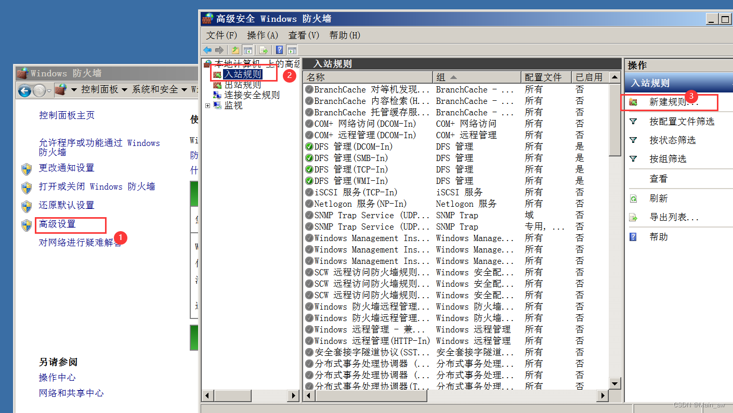Click the Back button in Windows 防火墙 window
The image size is (733, 413).
tap(24, 91)
